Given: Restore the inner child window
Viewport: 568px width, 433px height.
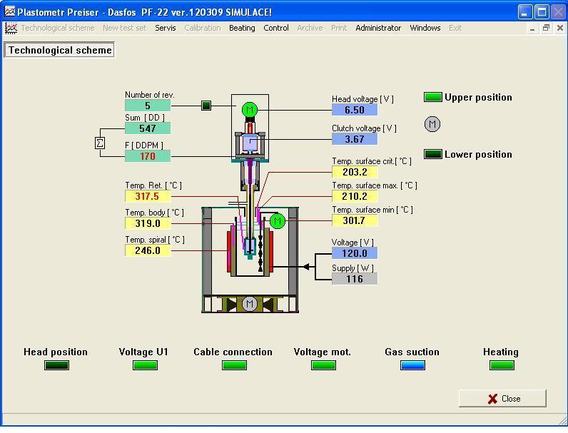Looking at the screenshot, I should (x=546, y=29).
